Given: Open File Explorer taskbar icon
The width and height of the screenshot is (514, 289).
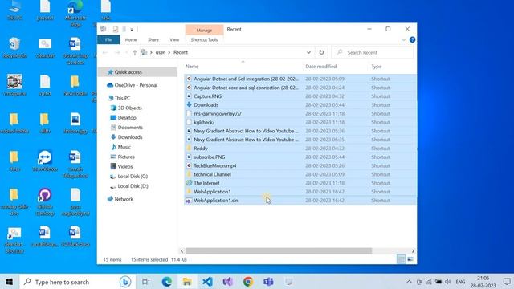Looking at the screenshot, I should [187, 282].
